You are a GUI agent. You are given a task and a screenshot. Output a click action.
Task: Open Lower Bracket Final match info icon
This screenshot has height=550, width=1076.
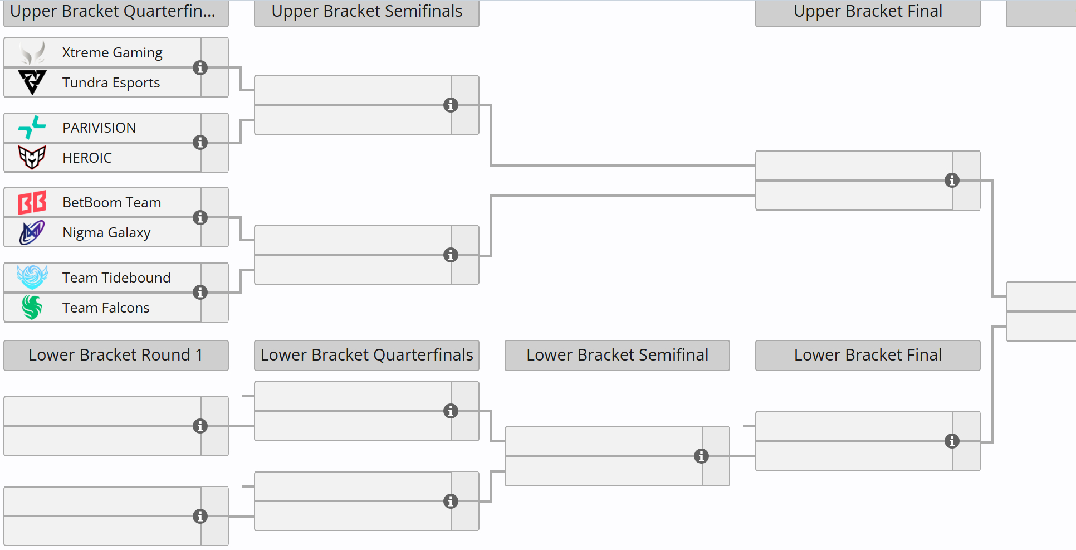[952, 441]
